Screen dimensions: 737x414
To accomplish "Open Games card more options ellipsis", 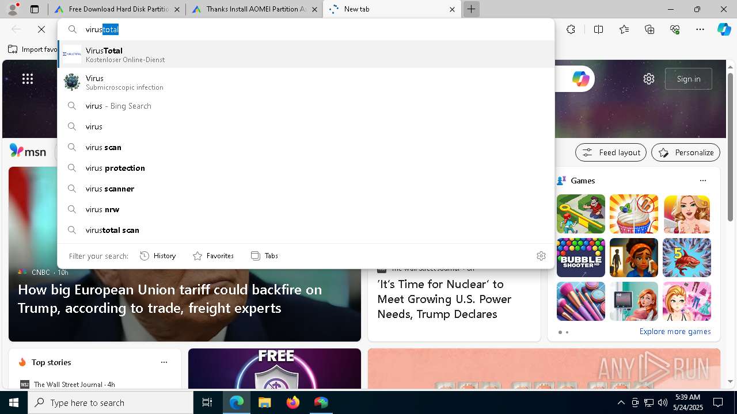I will [702, 181].
